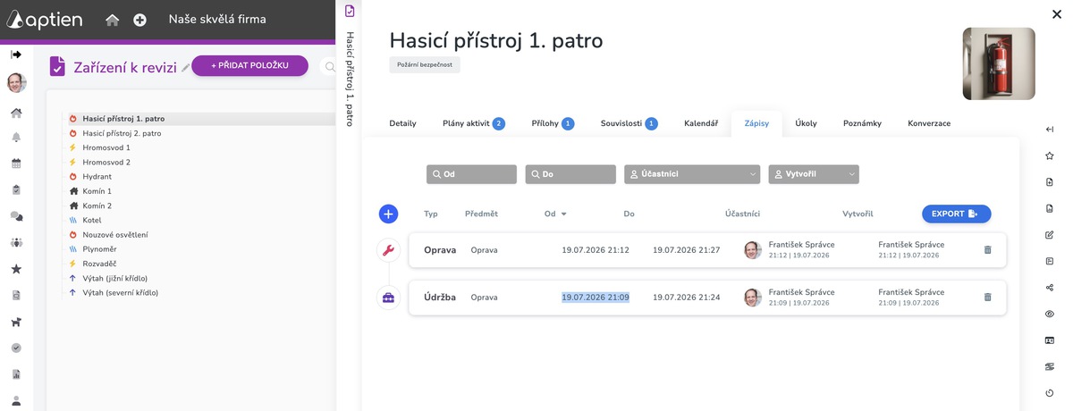This screenshot has width=1073, height=411.
Task: Click the Naše skvělá firma title
Action: coord(217,20)
